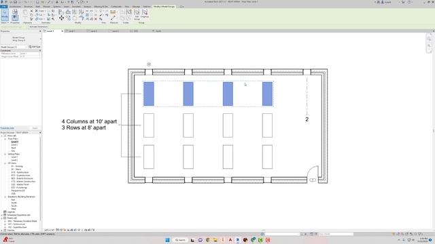Open the Annotate ribbon tab

[76, 6]
